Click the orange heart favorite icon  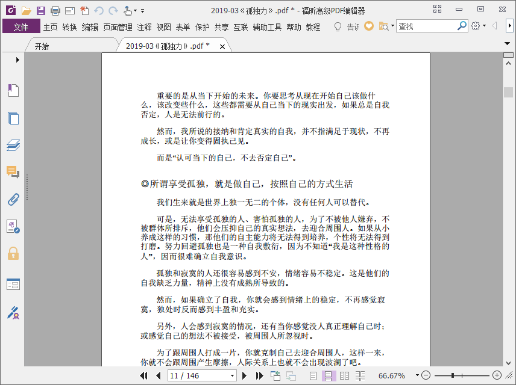point(369,26)
